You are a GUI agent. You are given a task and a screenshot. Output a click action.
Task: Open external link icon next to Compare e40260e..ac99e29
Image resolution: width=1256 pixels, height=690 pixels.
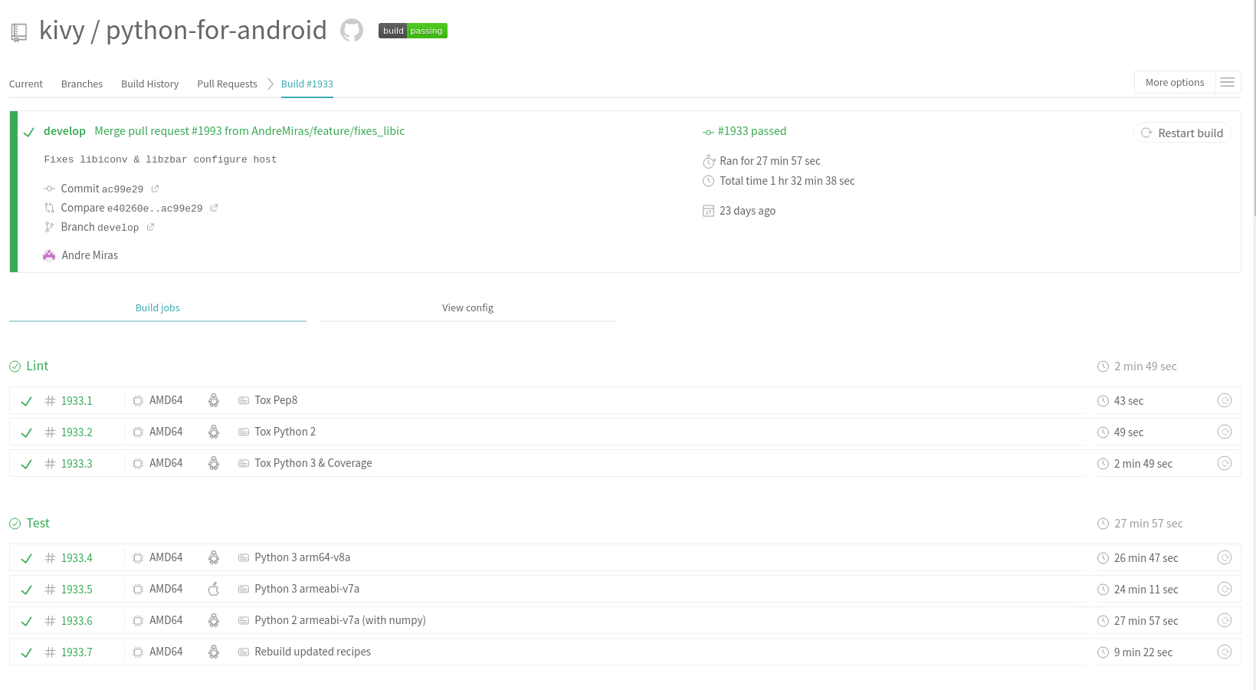214,208
